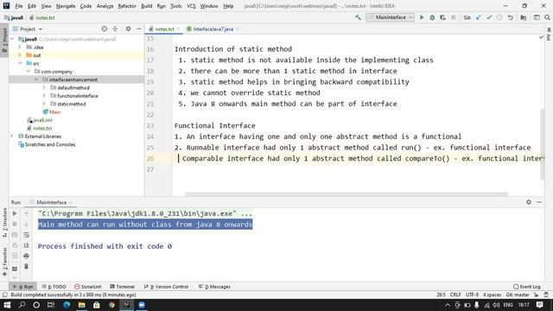Open the Messages tool window
The image size is (553, 311).
coord(214,287)
